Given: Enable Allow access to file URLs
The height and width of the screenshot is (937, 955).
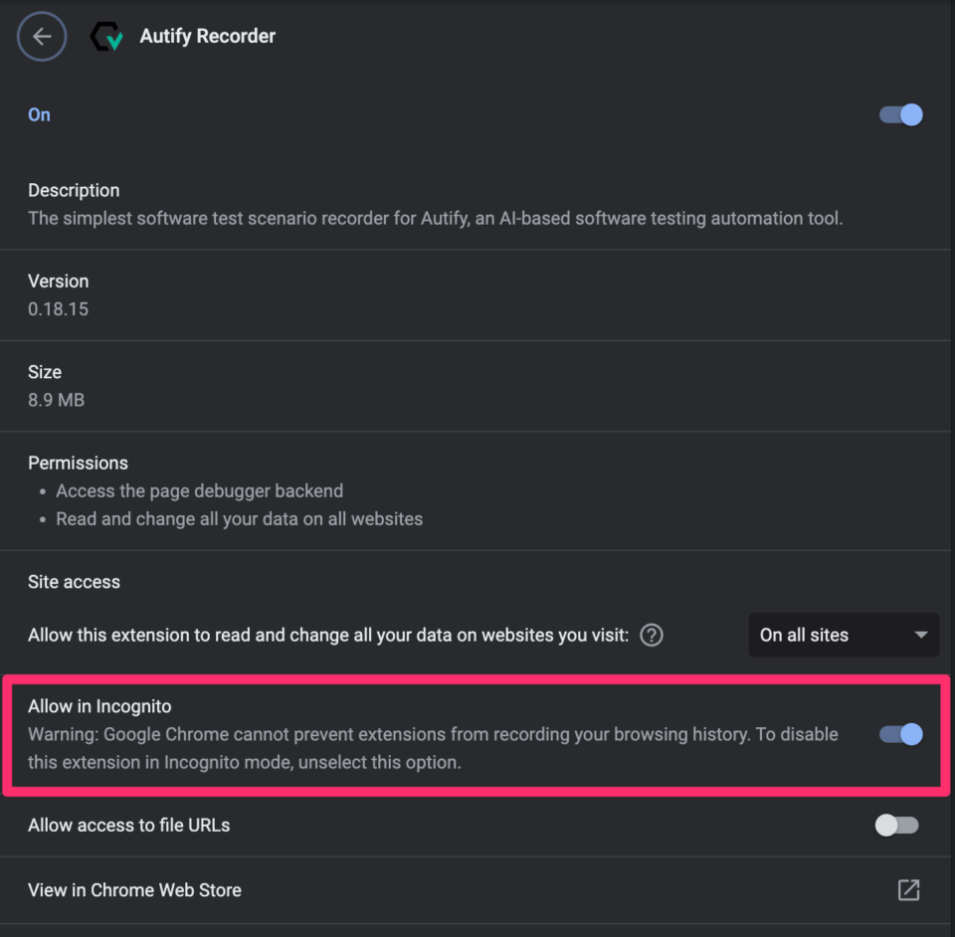Looking at the screenshot, I should pyautogui.click(x=894, y=825).
